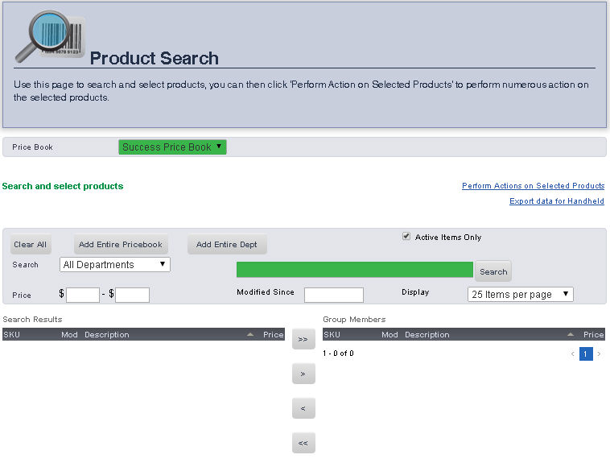The image size is (610, 463).
Task: Expand the All Departments dropdown
Action: 114,265
